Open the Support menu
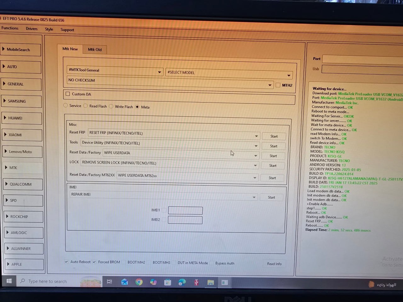 [x=67, y=30]
